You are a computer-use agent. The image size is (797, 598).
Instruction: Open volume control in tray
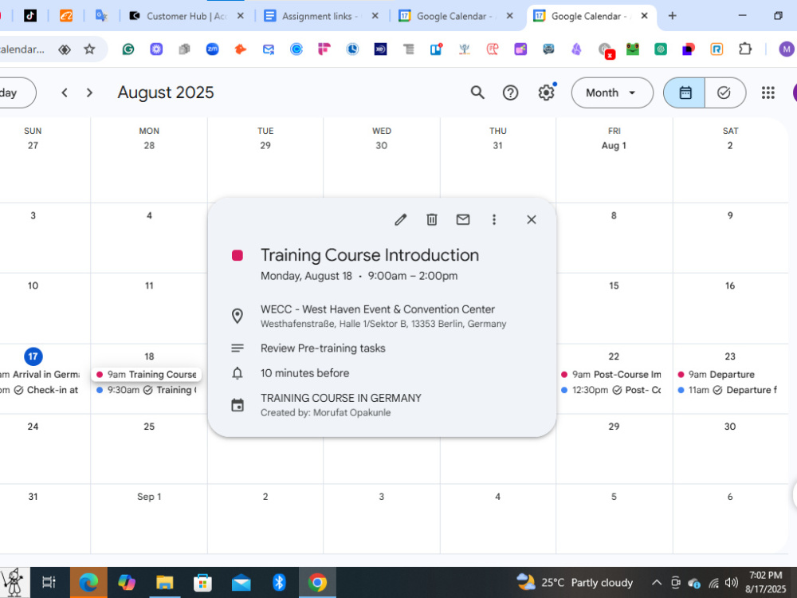click(x=732, y=583)
